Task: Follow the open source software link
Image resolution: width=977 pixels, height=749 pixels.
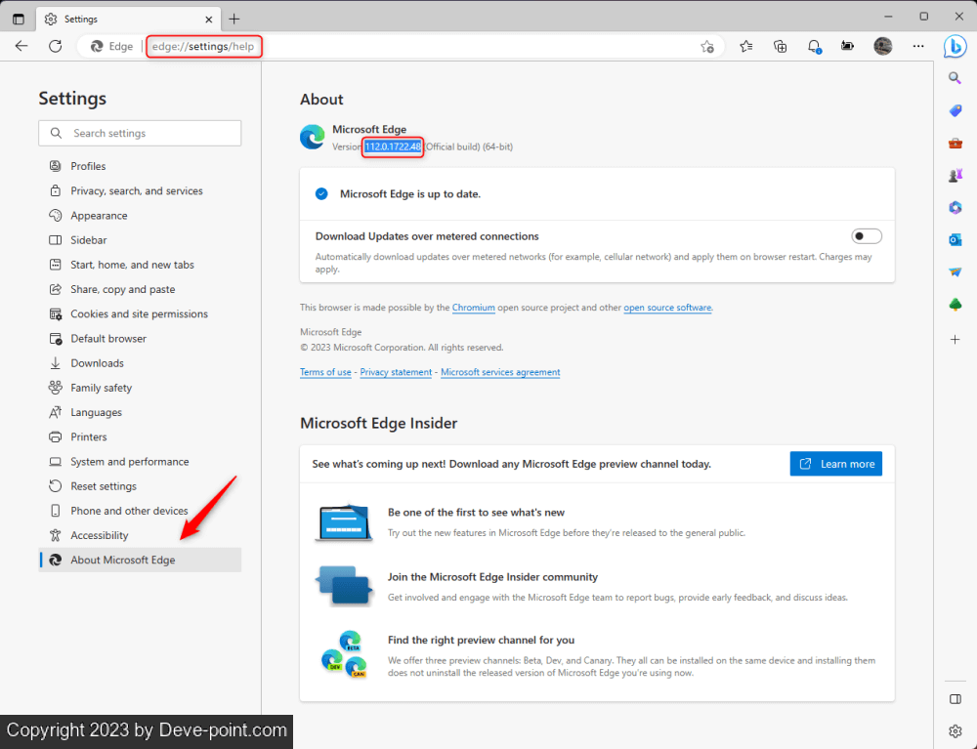Action: (667, 308)
